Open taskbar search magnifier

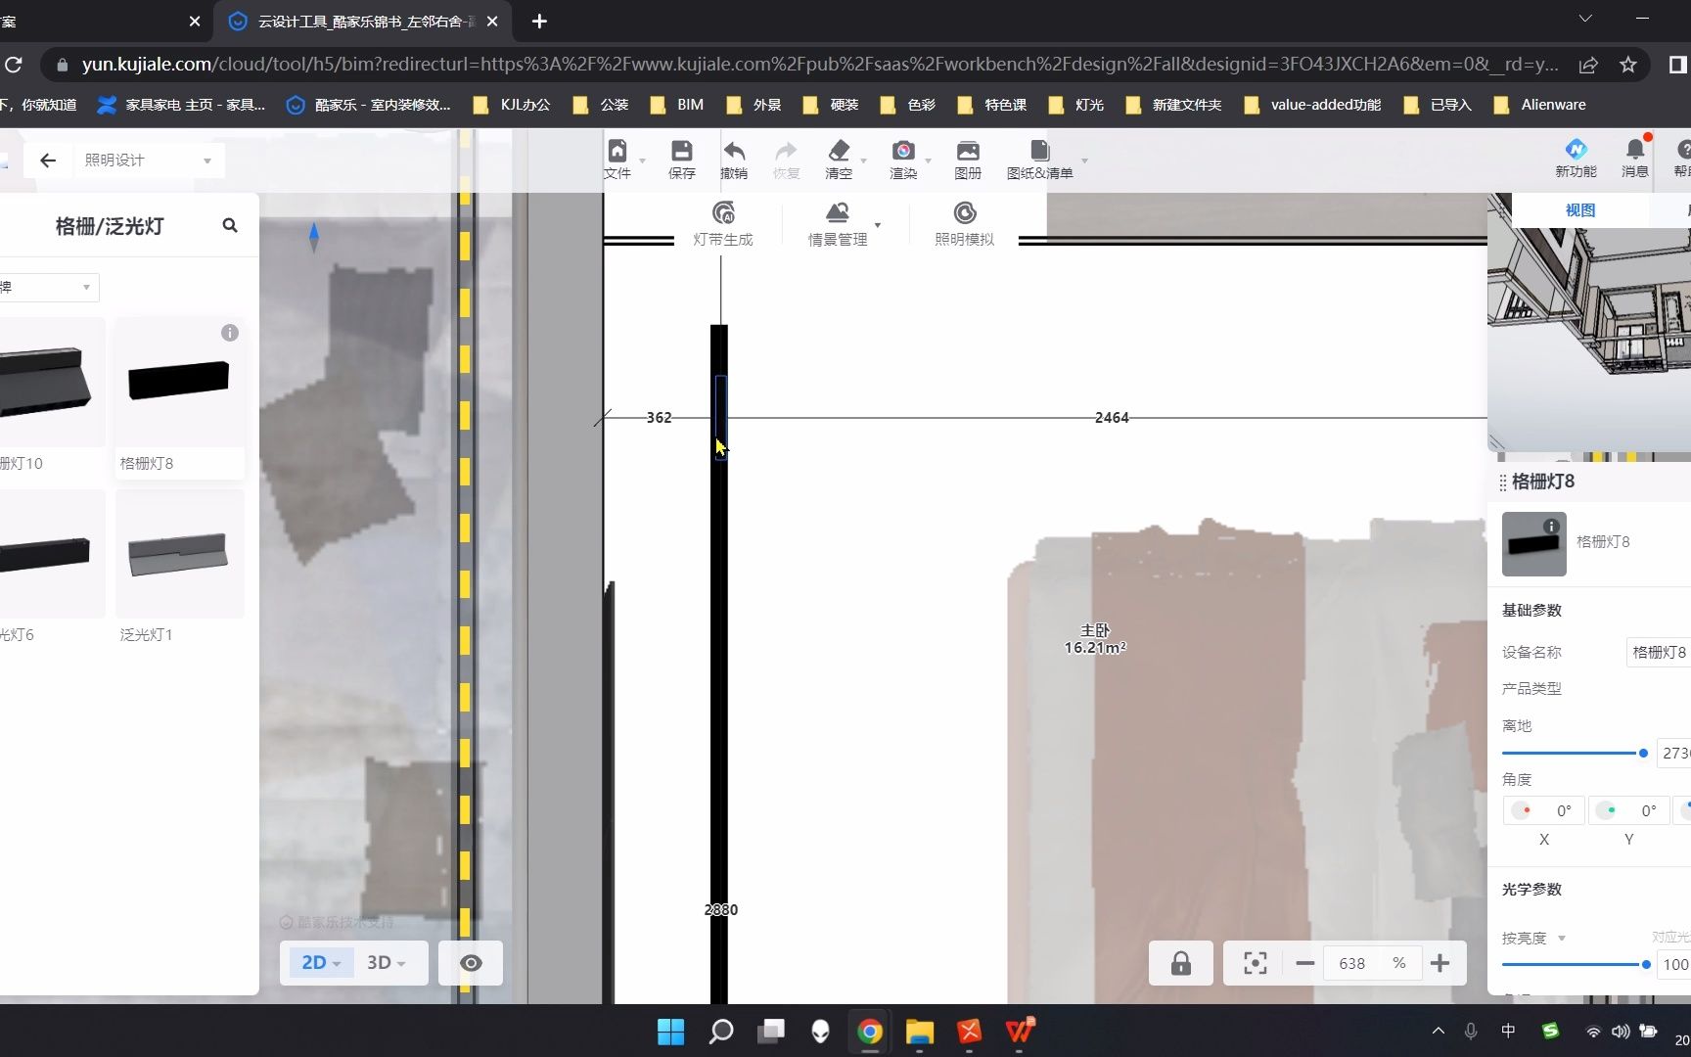pyautogui.click(x=721, y=1032)
